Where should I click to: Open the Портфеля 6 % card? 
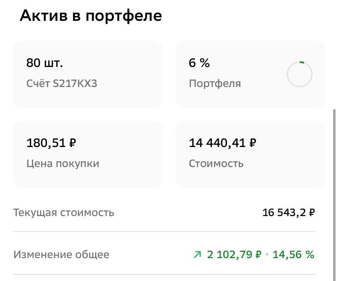[x=250, y=74]
